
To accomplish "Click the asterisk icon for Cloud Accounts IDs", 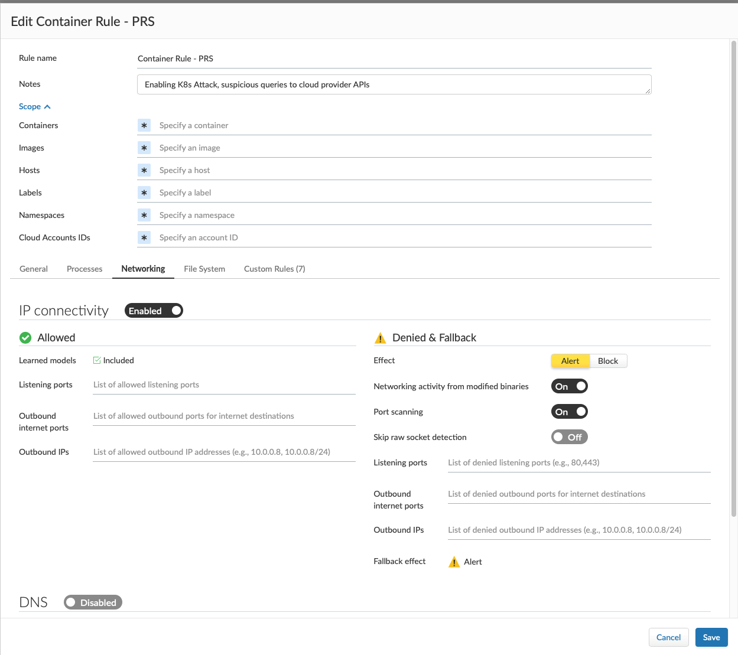I will (144, 237).
